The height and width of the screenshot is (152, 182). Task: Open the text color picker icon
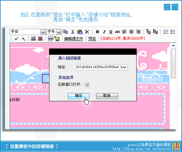[x=148, y=32]
